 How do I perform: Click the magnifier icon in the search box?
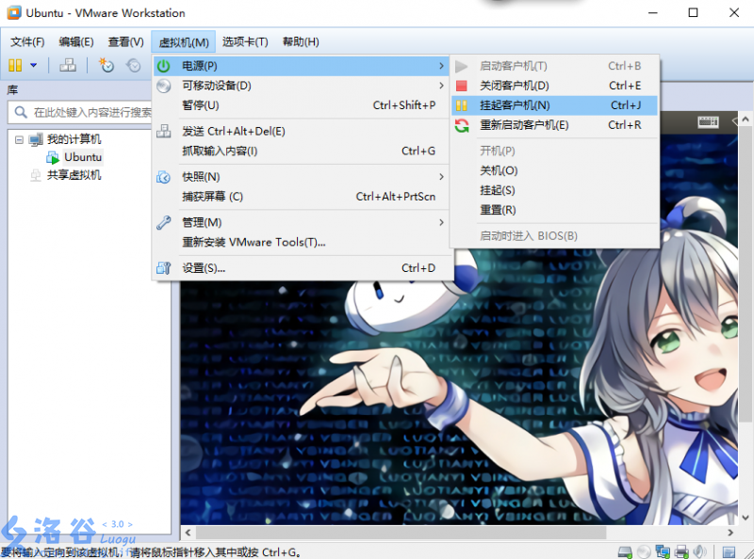tap(20, 112)
